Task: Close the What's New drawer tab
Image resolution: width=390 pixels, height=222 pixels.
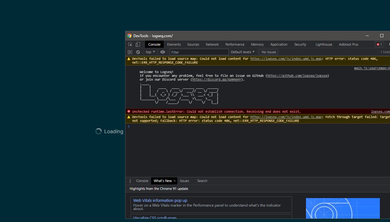Action: coord(174,181)
